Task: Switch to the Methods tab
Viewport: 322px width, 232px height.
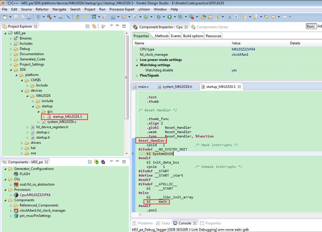Action: coord(161,36)
